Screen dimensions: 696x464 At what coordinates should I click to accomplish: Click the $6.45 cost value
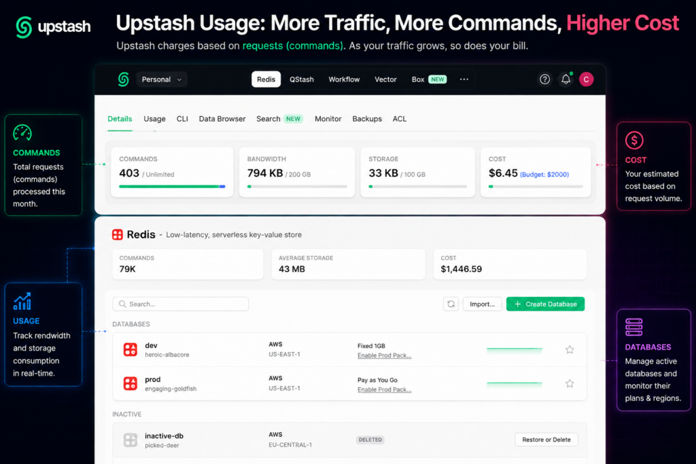tap(503, 173)
